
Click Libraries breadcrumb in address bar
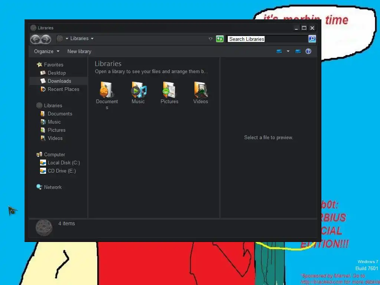pos(79,39)
